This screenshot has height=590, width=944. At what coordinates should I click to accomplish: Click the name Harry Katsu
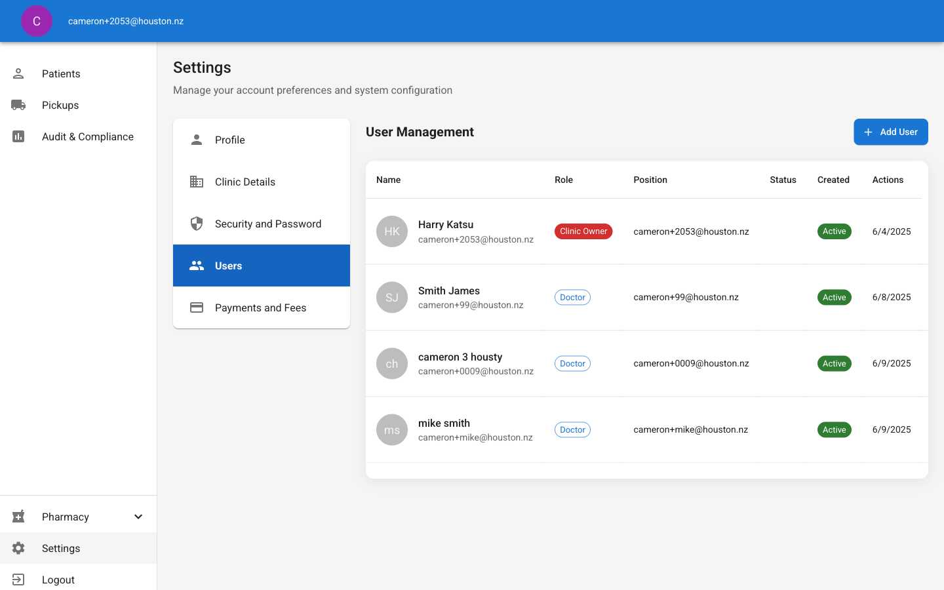(446, 225)
